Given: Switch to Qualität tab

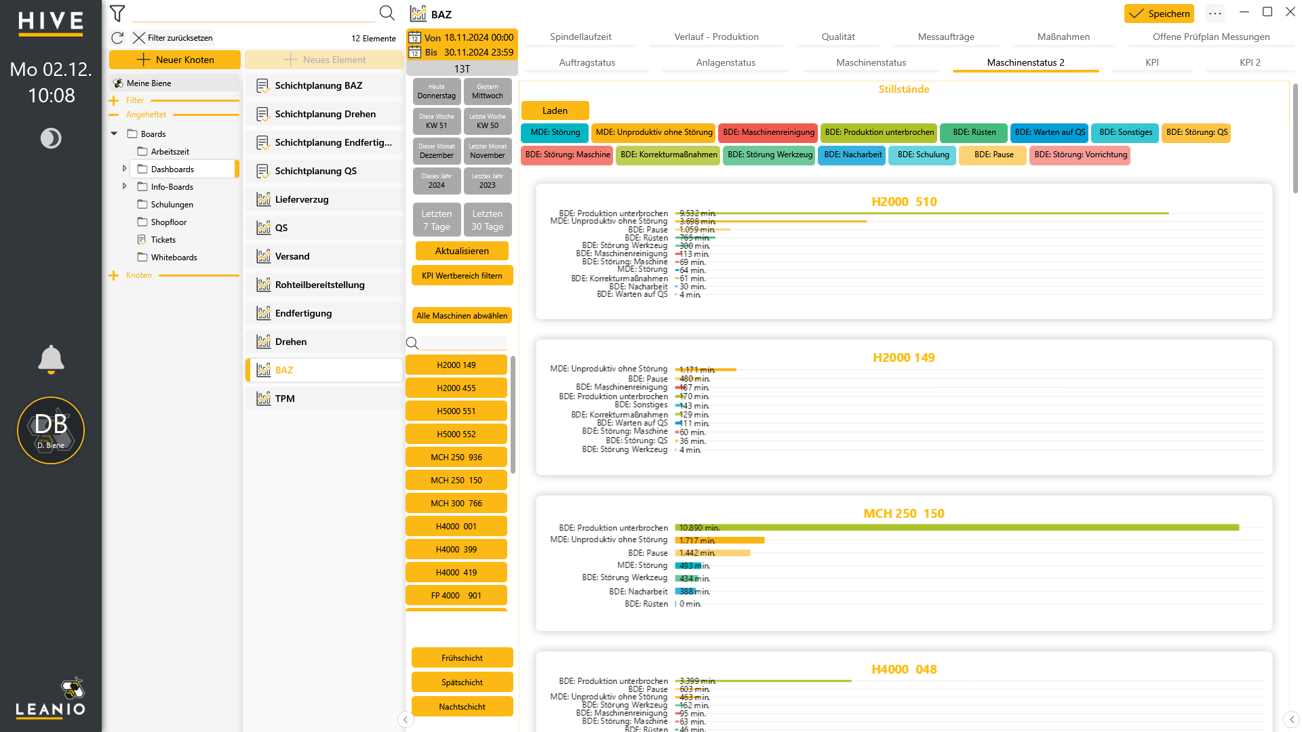Looking at the screenshot, I should click(x=838, y=37).
